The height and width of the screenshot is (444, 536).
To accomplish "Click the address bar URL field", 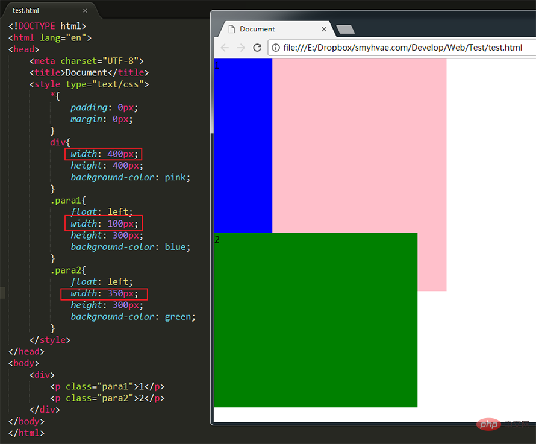I will pos(402,48).
